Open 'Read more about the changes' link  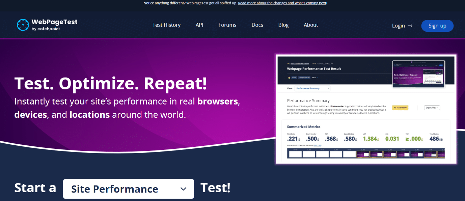coord(282,3)
